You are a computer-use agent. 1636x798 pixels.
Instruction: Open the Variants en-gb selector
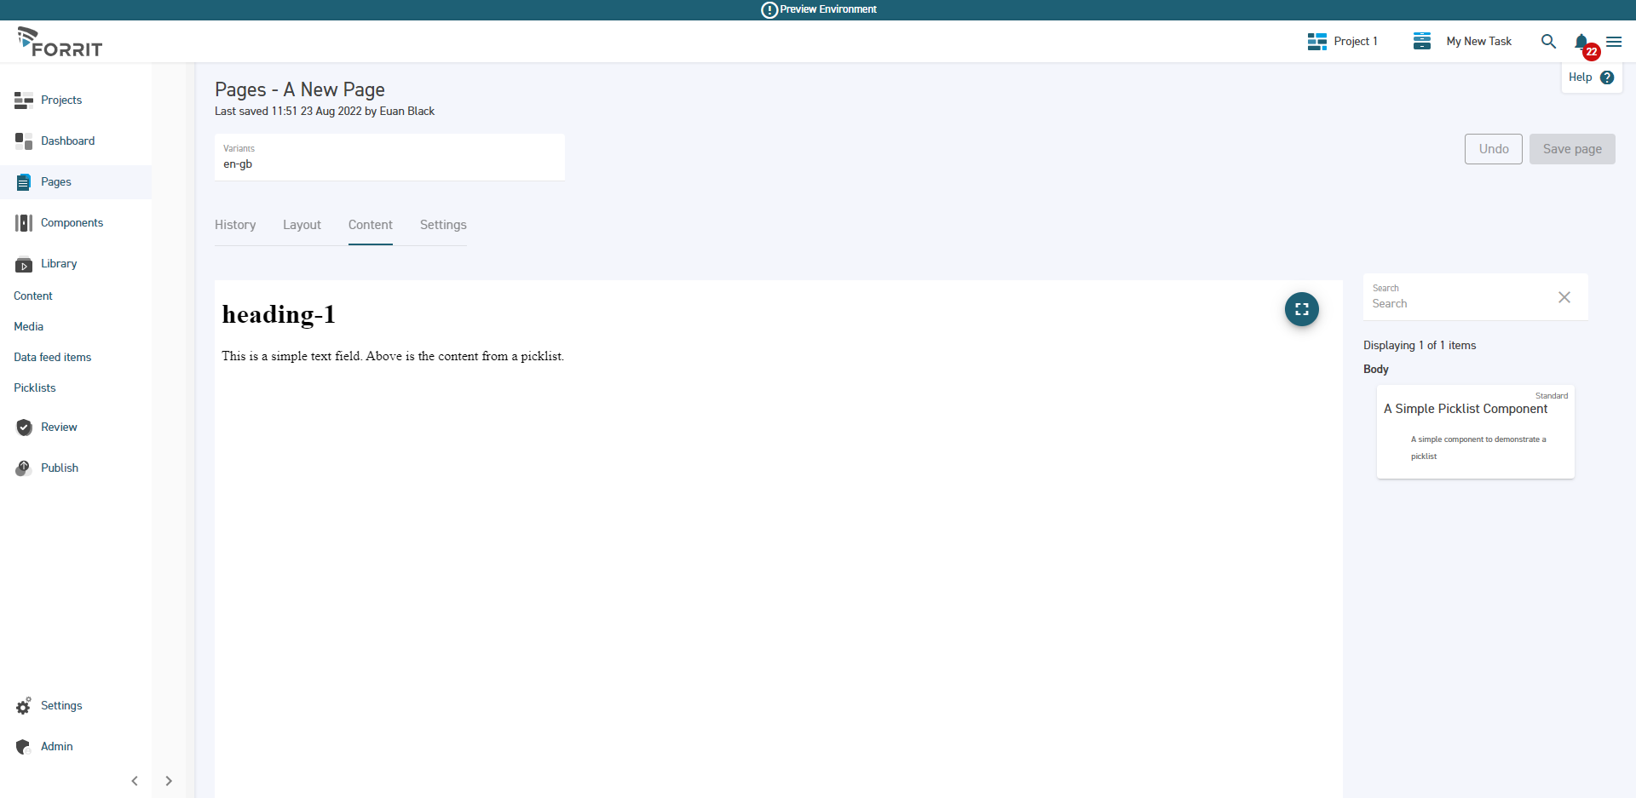click(x=389, y=158)
